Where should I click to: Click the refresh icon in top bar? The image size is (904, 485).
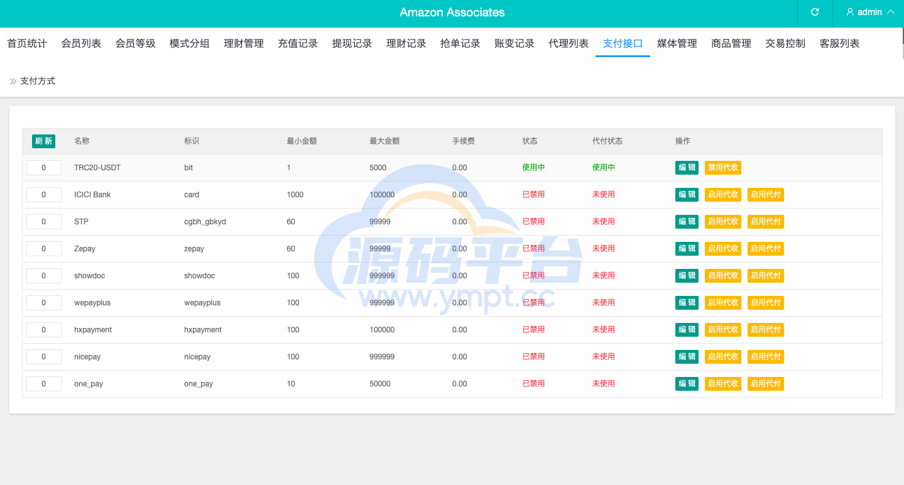(x=815, y=12)
